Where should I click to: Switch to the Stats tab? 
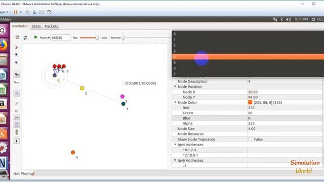[x=36, y=26]
